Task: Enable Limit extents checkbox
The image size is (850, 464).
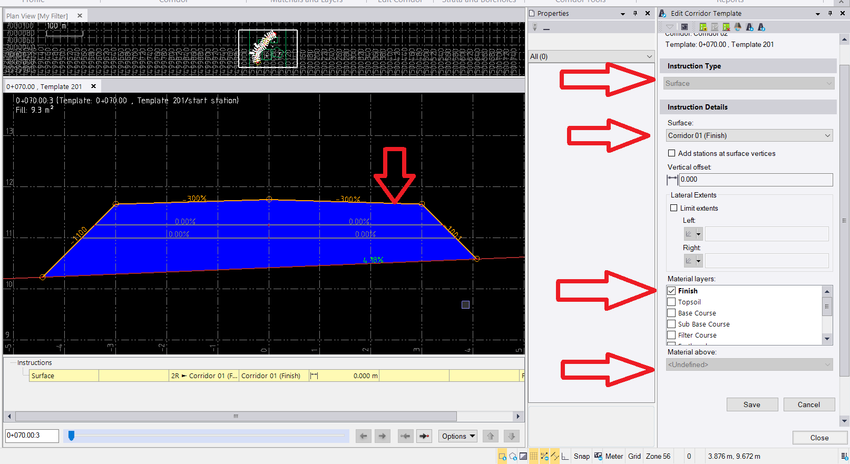Action: (x=673, y=208)
